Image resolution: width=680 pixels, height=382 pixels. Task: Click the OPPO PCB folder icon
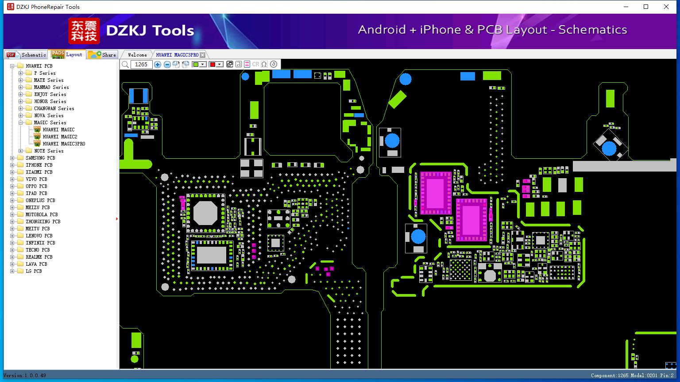[20, 186]
